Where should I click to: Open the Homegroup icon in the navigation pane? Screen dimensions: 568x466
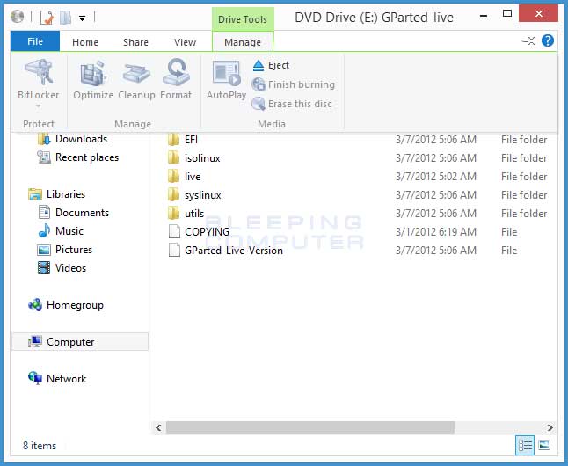click(35, 305)
